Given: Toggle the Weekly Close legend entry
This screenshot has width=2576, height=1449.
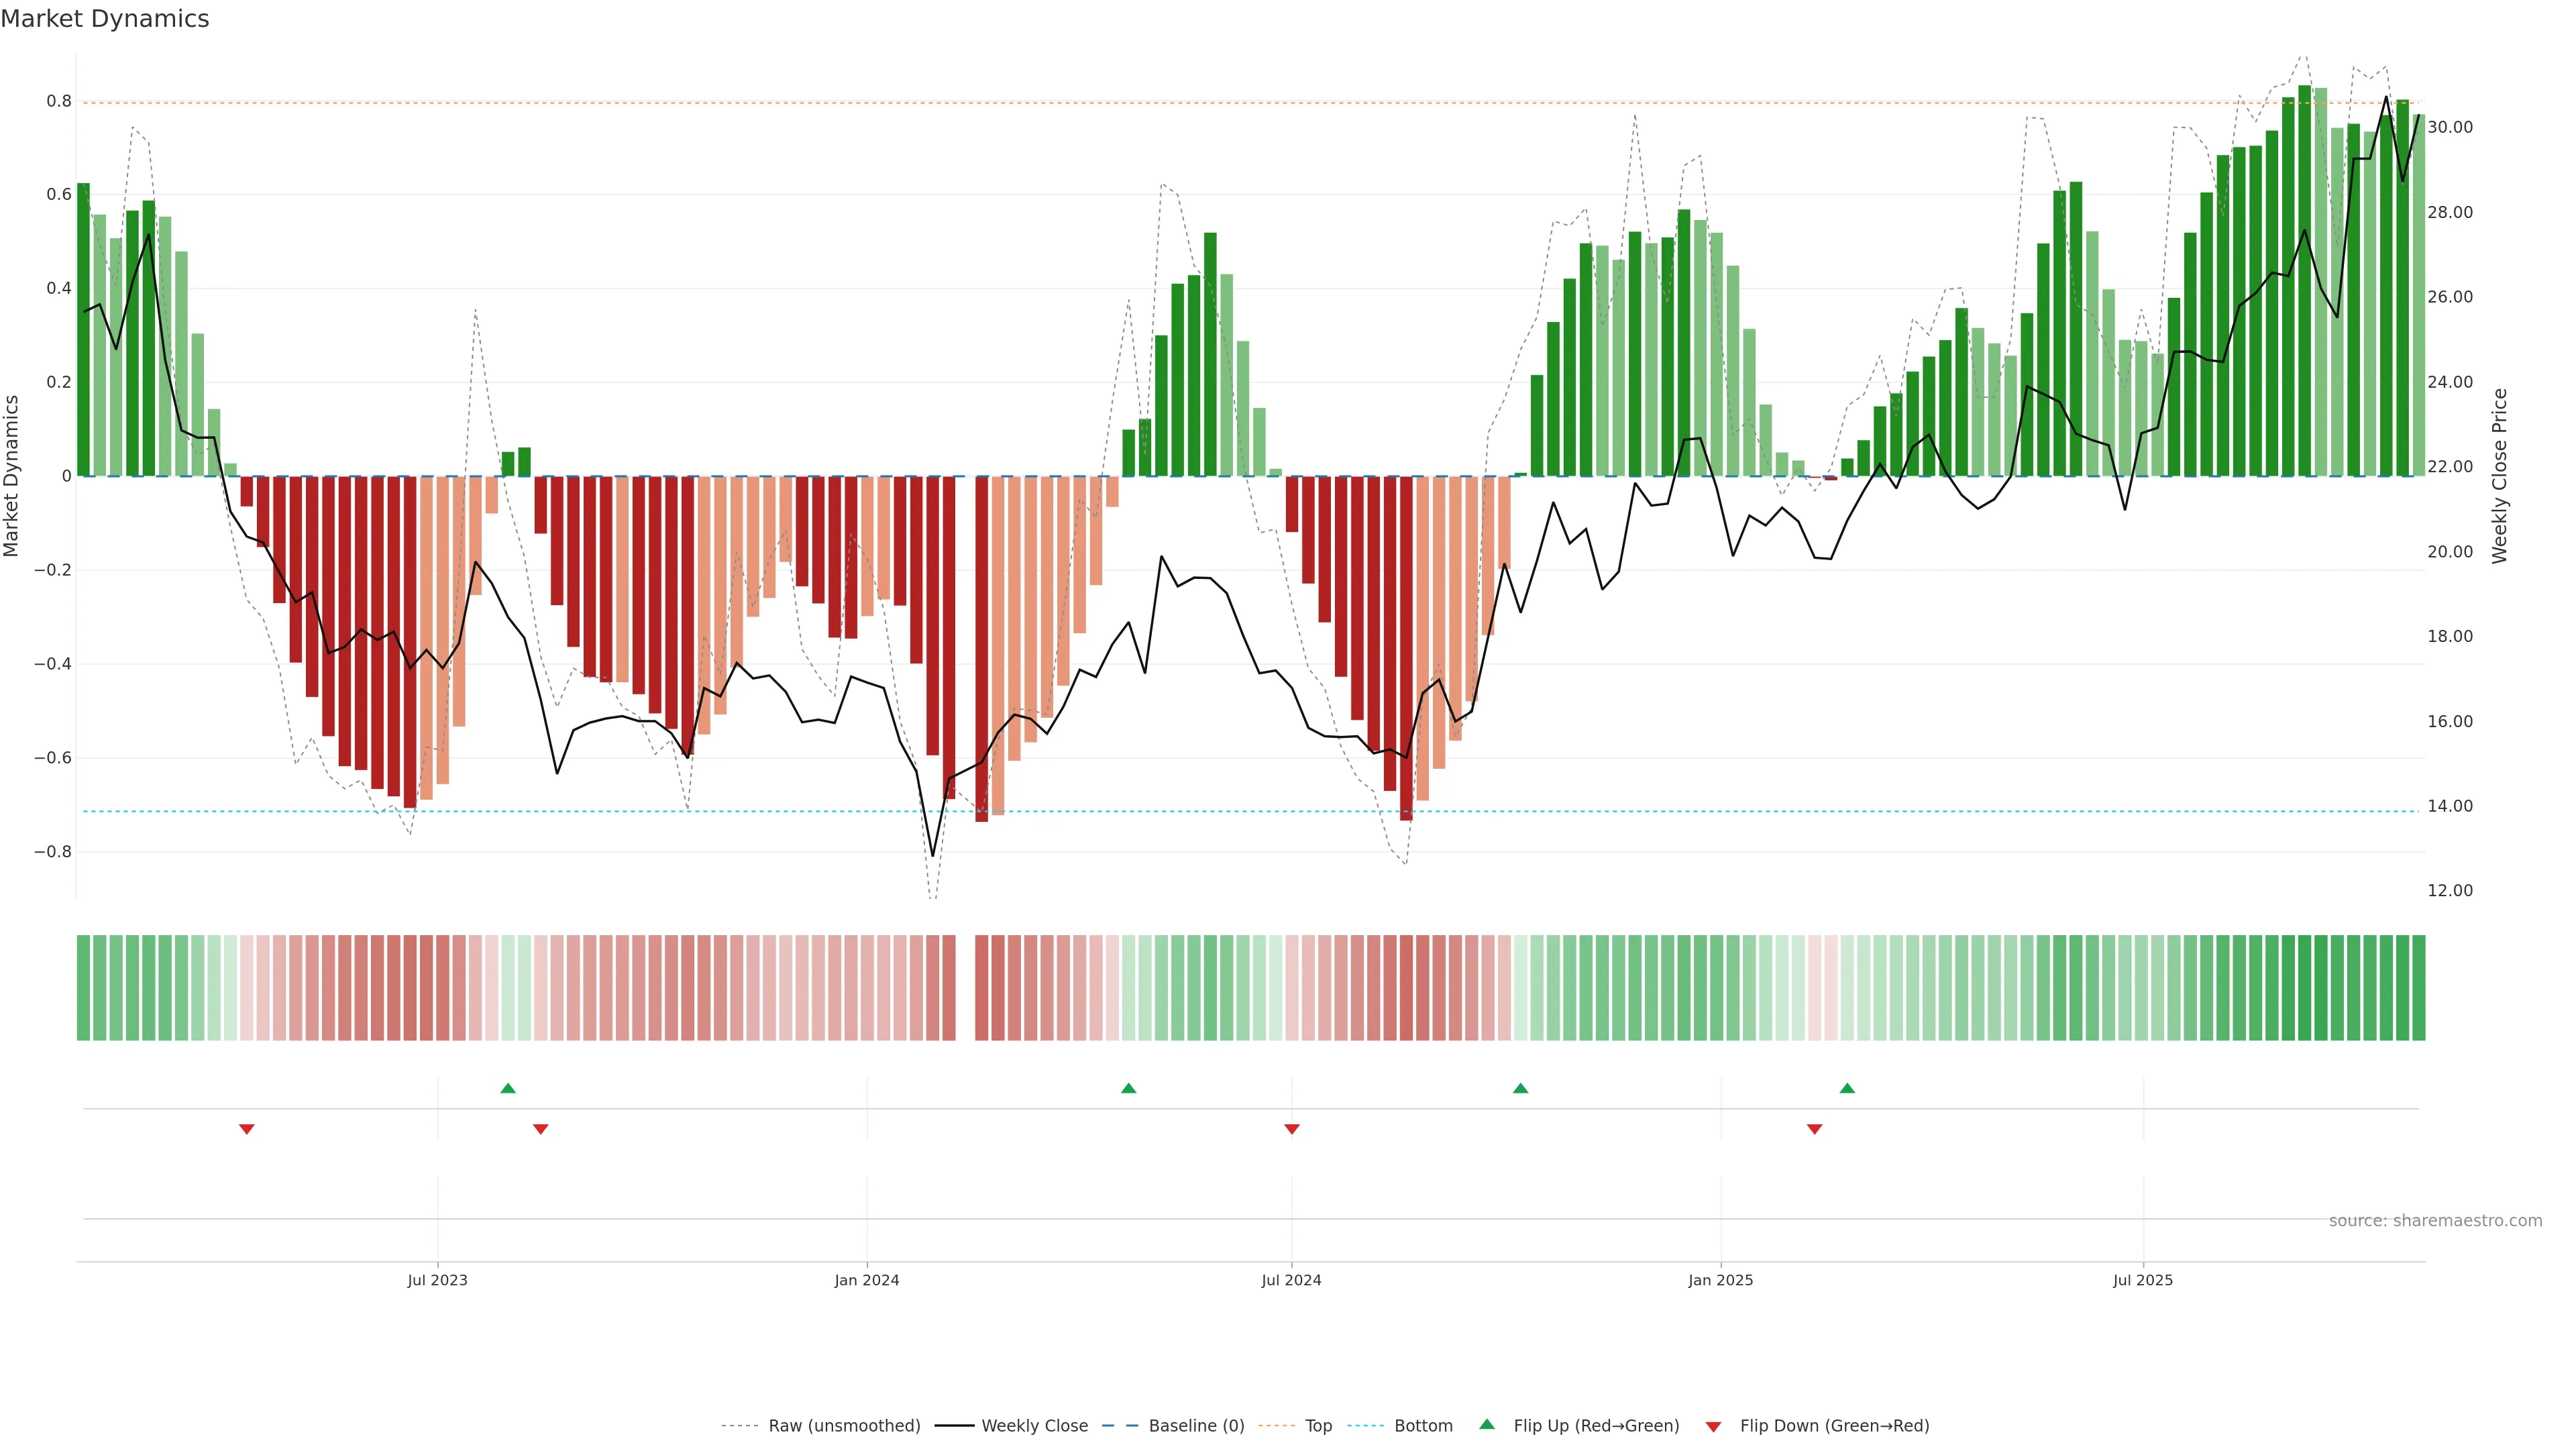Looking at the screenshot, I should [x=1034, y=1426].
